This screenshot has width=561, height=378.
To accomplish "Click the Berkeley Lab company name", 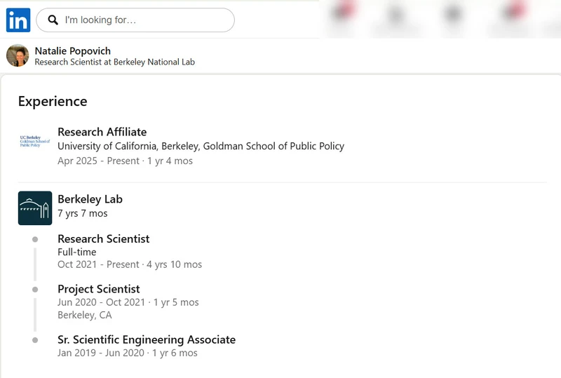I will [90, 199].
